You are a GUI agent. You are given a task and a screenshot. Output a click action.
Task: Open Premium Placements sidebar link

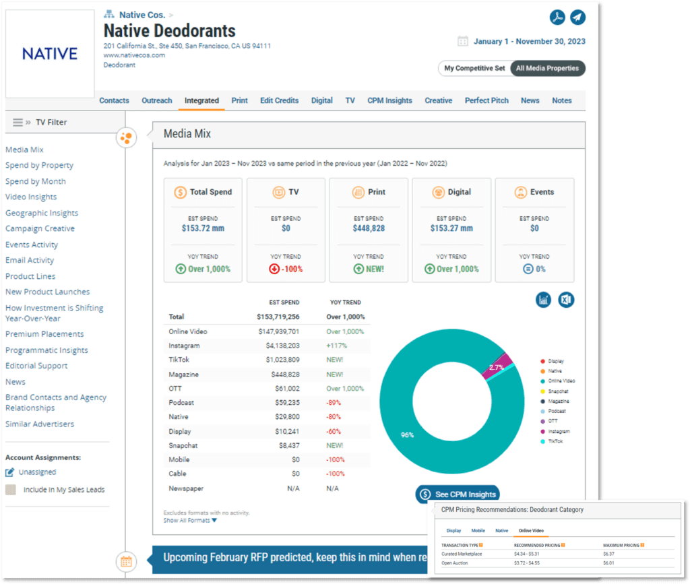point(44,334)
